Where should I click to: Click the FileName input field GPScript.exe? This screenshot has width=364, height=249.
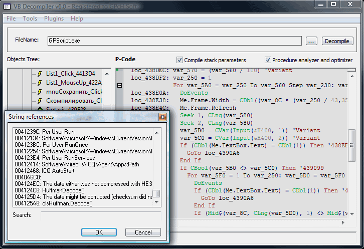click(174, 41)
